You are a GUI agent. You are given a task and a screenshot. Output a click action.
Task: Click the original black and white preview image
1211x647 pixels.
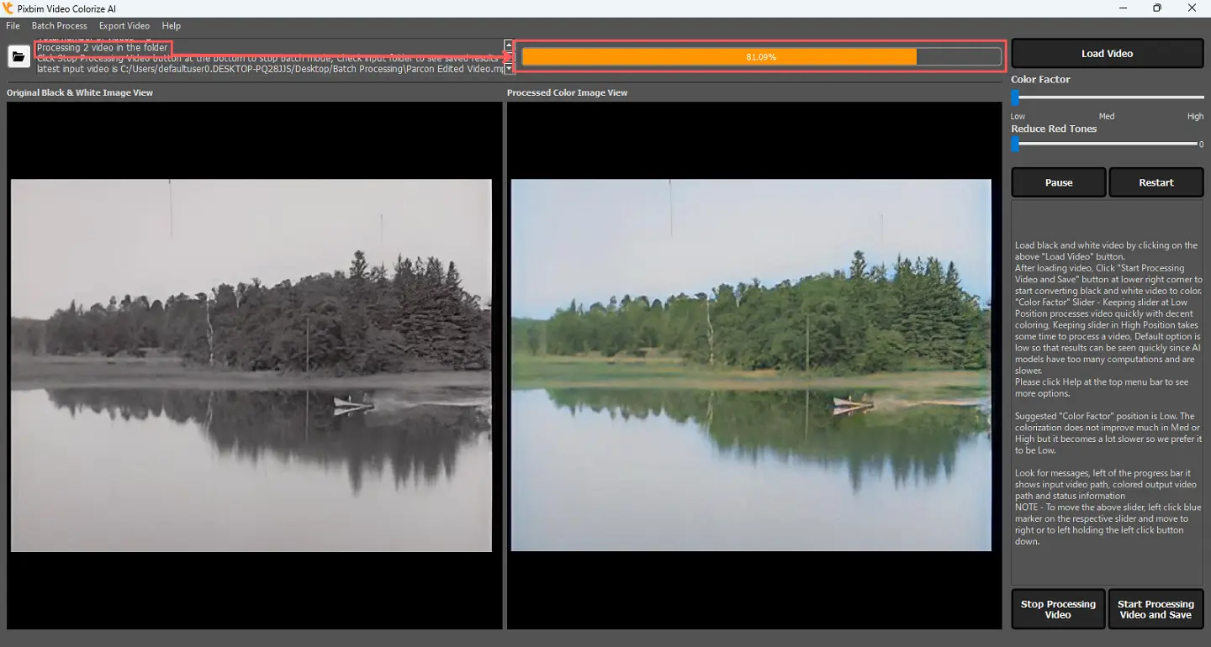251,366
